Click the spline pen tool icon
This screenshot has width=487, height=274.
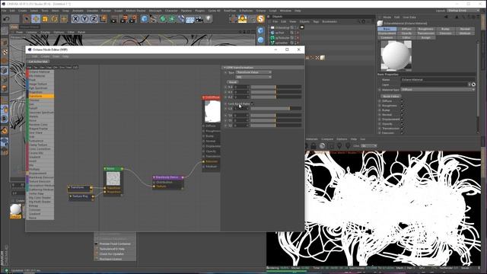(x=153, y=19)
